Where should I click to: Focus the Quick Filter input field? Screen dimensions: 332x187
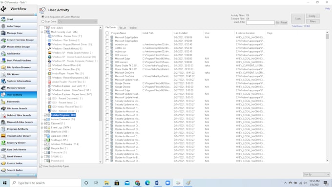click(x=260, y=22)
